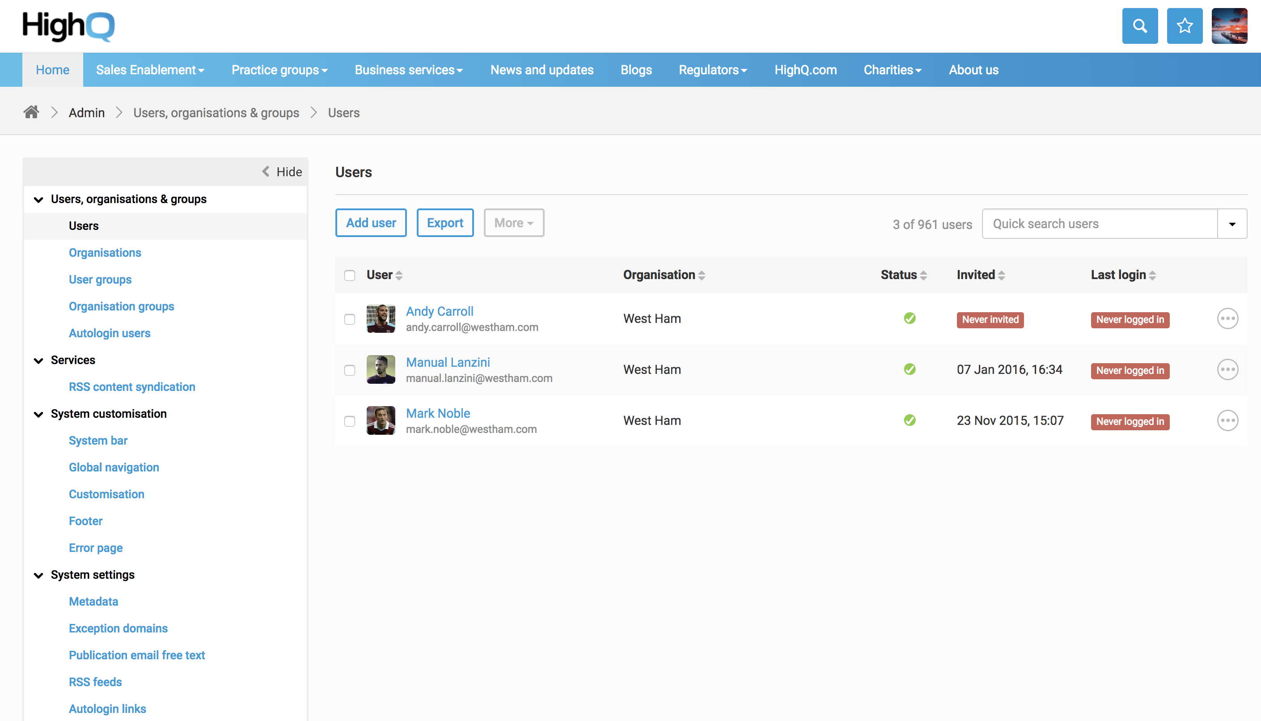The width and height of the screenshot is (1261, 721).
Task: Sort table by User column
Action: click(385, 275)
